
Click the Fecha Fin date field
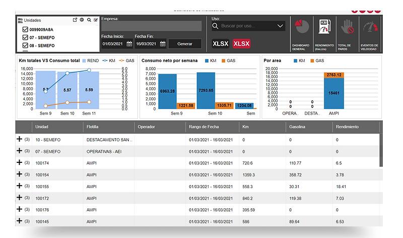point(150,44)
